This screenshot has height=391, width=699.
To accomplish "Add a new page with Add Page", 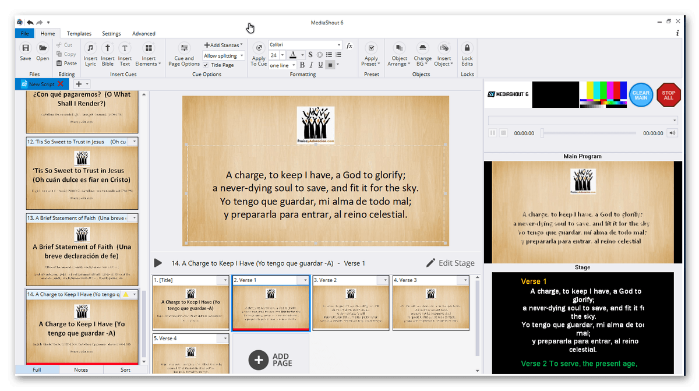I will coord(271,360).
